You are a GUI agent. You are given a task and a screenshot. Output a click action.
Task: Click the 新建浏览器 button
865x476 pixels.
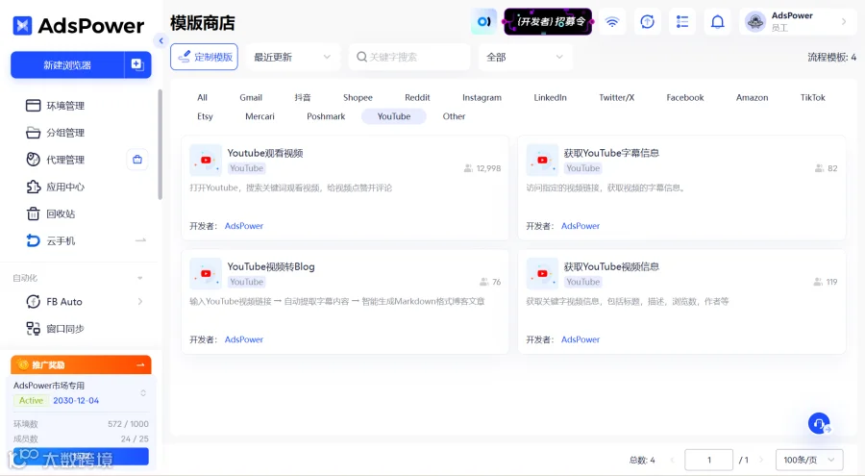(67, 64)
